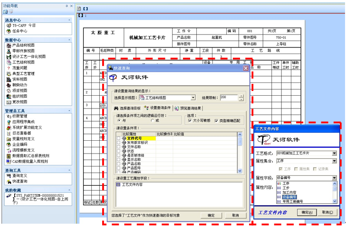Image resolution: width=346 pixels, height=227 pixels.
Task: Click 取消(C) in the 工艺文件内容 dialog
Action: (x=327, y=212)
